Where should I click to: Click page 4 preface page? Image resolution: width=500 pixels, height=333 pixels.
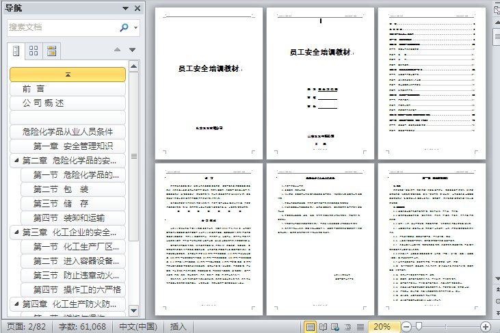pyautogui.click(x=209, y=239)
